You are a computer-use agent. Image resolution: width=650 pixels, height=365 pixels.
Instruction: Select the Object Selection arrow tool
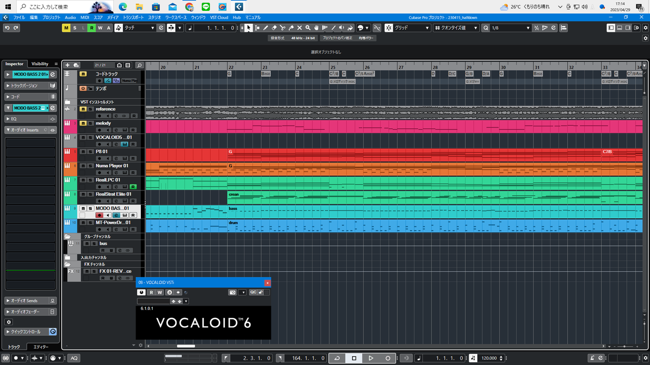tap(249, 28)
